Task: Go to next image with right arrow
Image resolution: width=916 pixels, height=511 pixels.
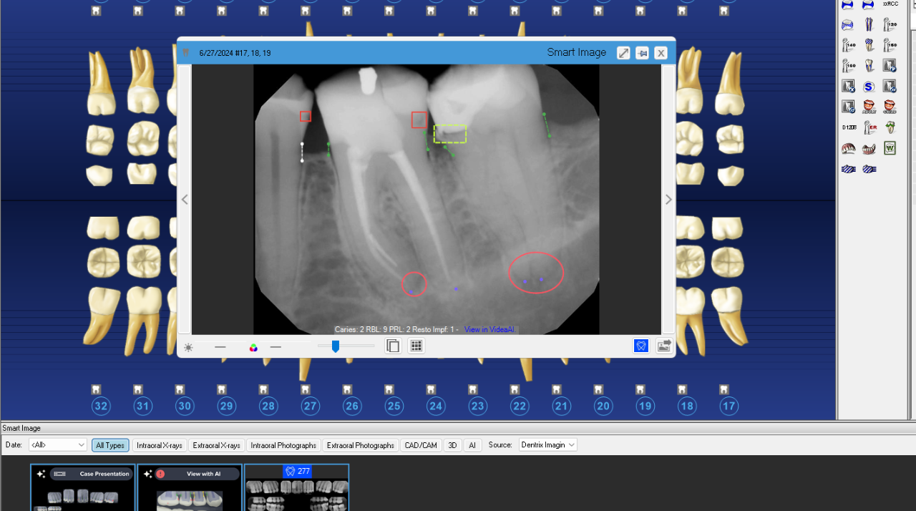Action: coord(668,200)
